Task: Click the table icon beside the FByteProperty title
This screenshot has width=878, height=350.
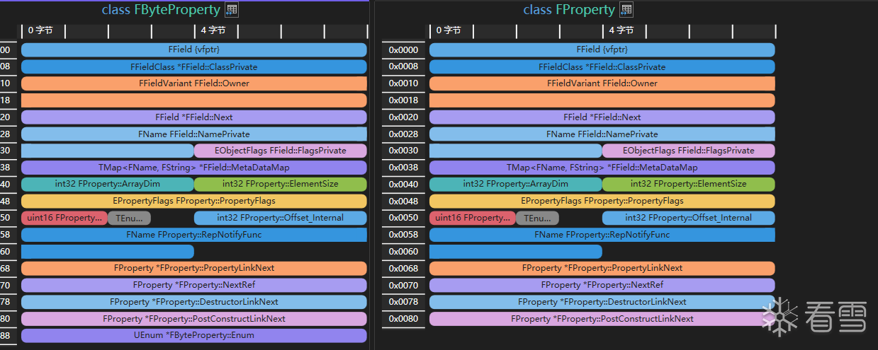Action: (x=232, y=10)
